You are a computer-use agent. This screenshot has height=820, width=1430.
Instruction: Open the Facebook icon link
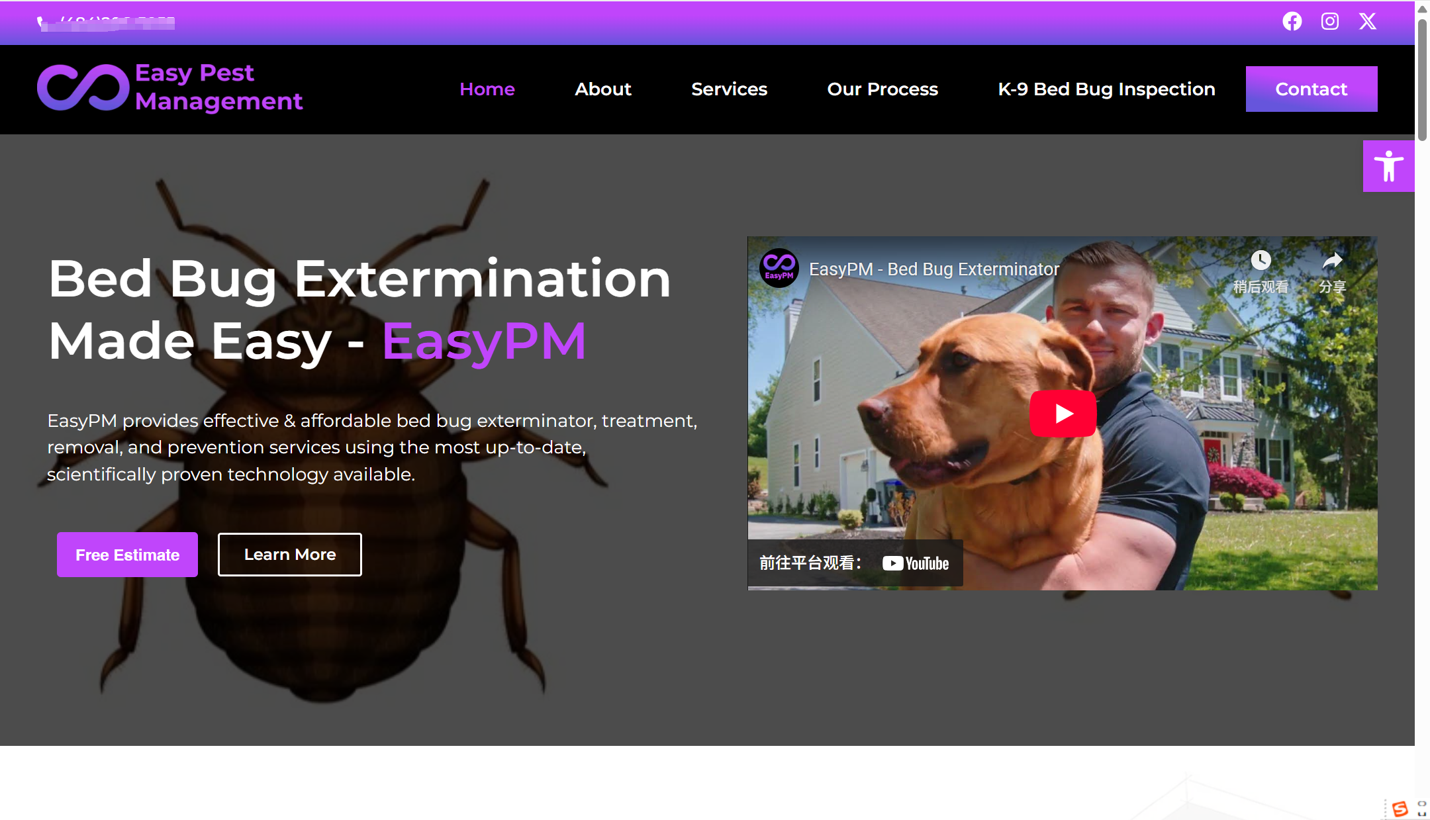click(x=1292, y=21)
